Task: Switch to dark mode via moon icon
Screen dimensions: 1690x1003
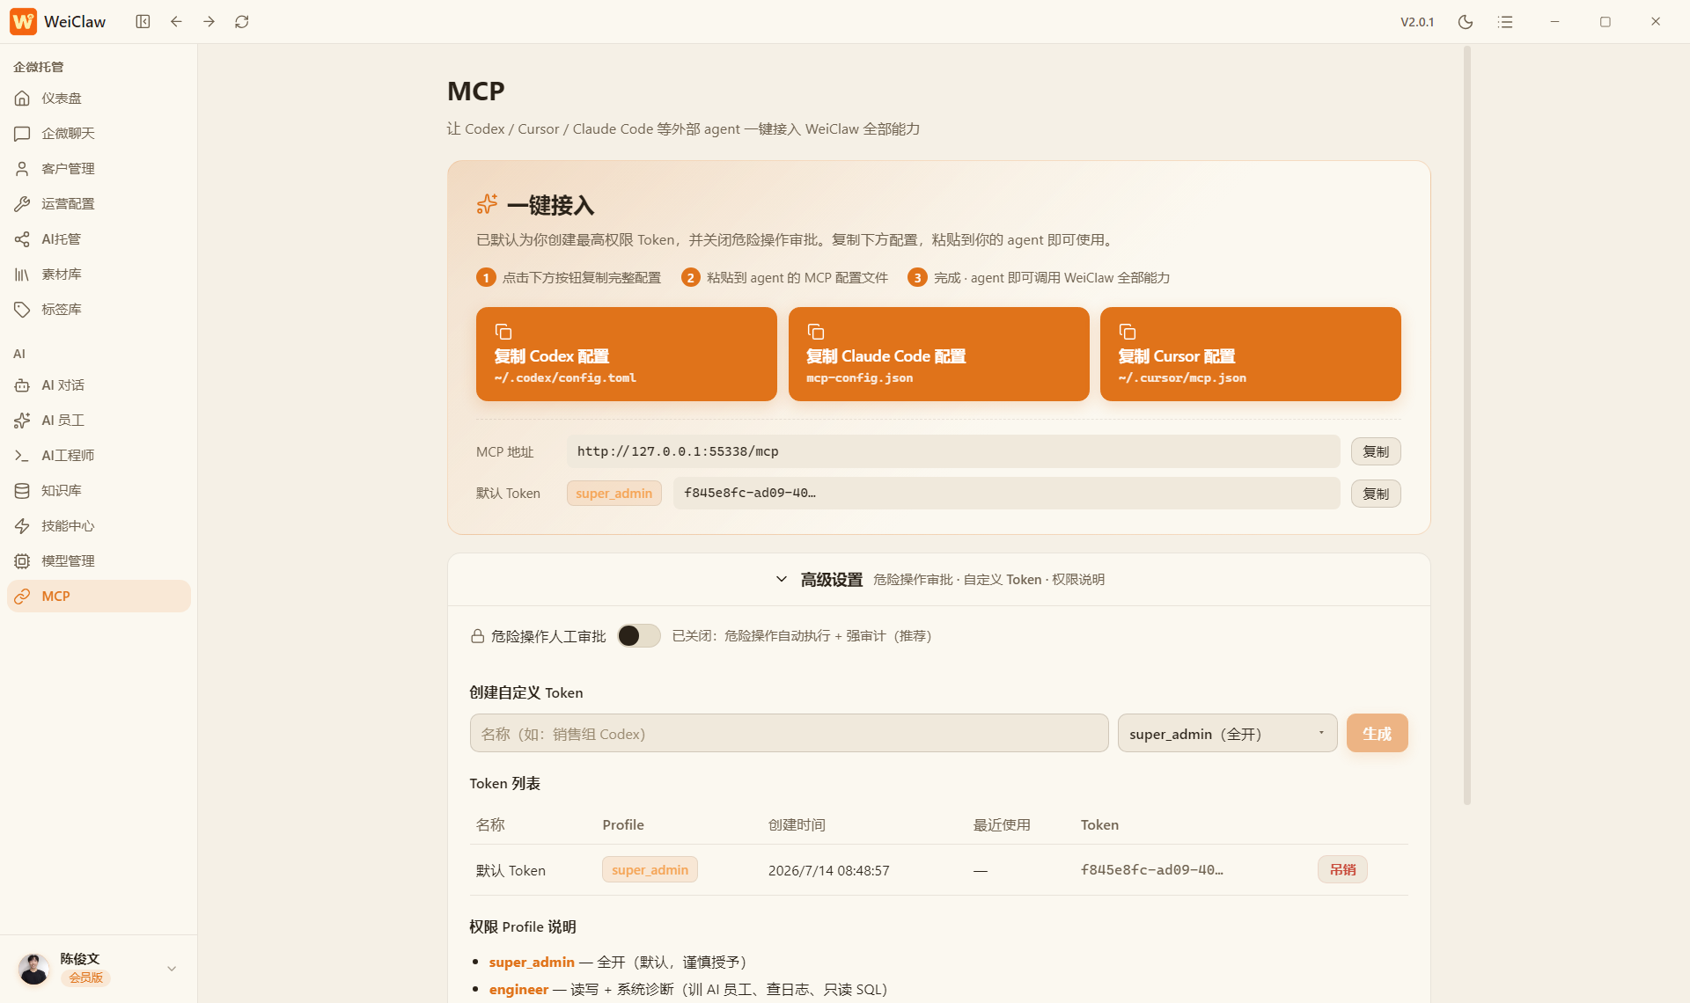Action: pos(1466,22)
